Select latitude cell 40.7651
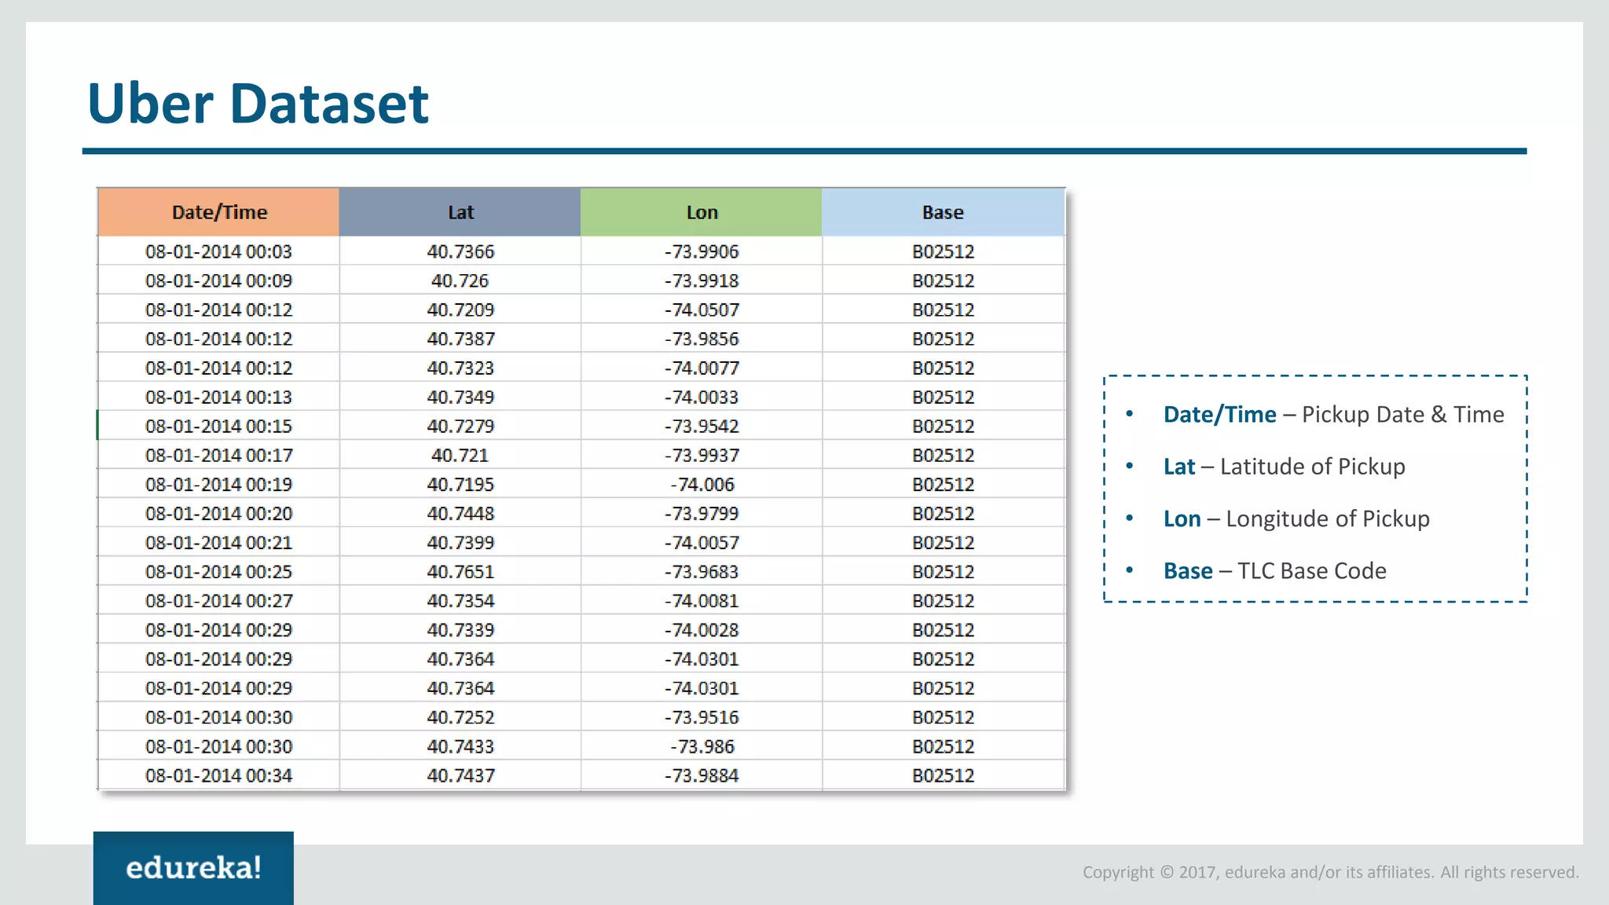Viewport: 1609px width, 905px height. coord(460,571)
